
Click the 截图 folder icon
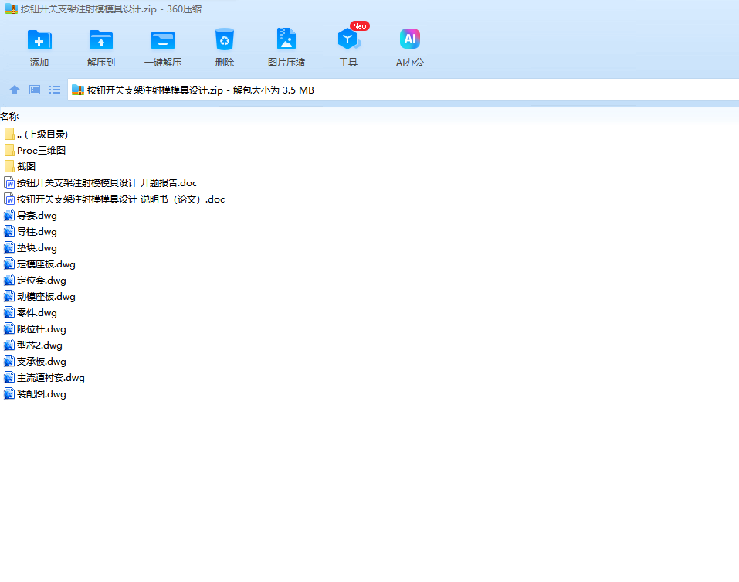point(9,166)
